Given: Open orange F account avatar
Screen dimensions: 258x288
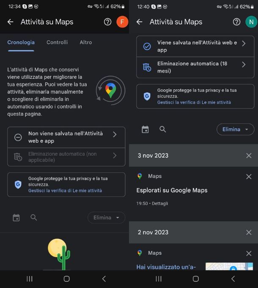Looking at the screenshot, I should pyautogui.click(x=122, y=22).
